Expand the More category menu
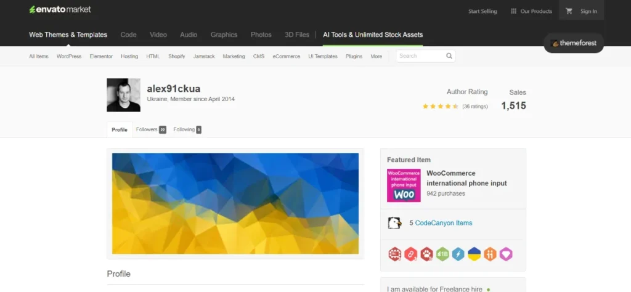Image resolution: width=631 pixels, height=292 pixels. pos(376,56)
